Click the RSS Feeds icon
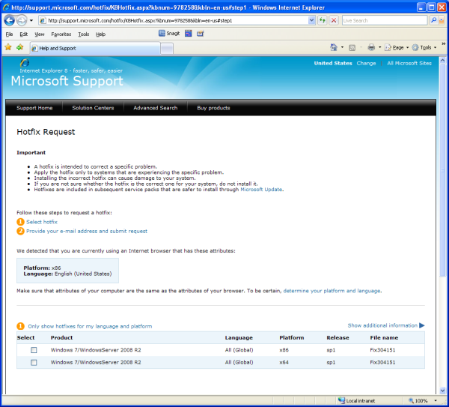Screen dimensions: 449x407 [352, 48]
